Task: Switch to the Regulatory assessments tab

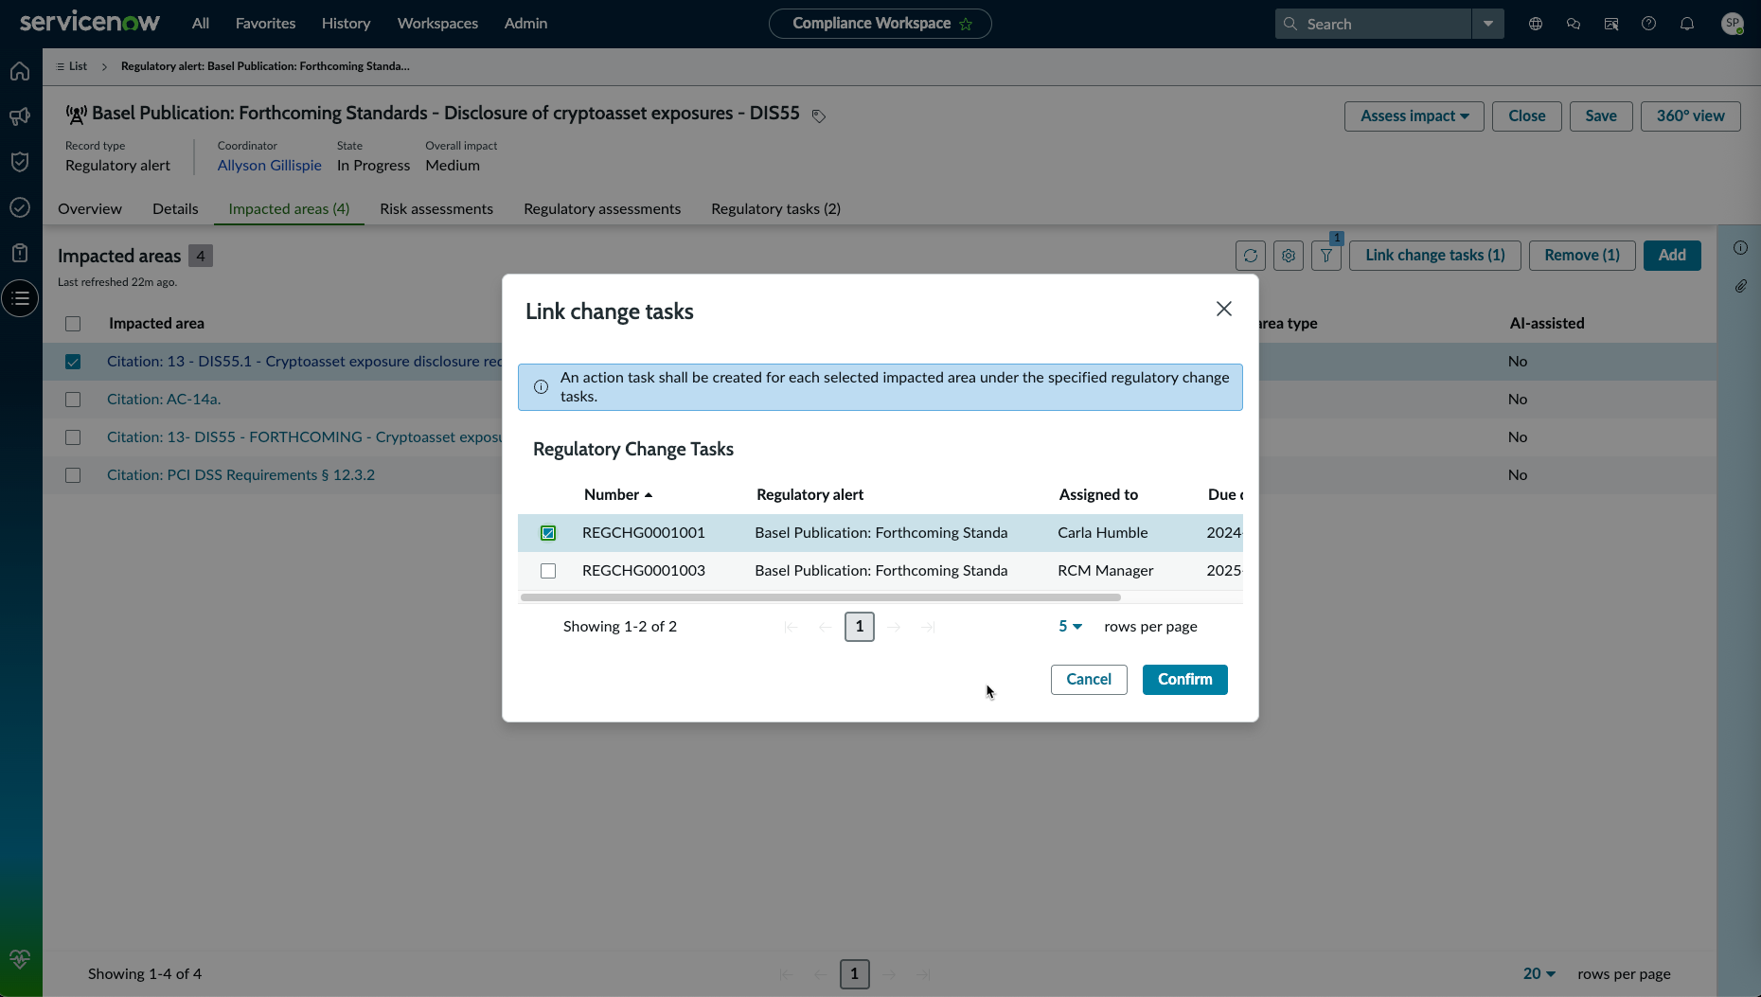Action: 602,209
